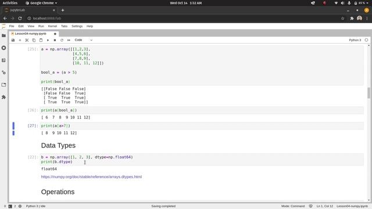Open the cell type dropdown showing Code
The image size is (372, 209).
point(84,40)
